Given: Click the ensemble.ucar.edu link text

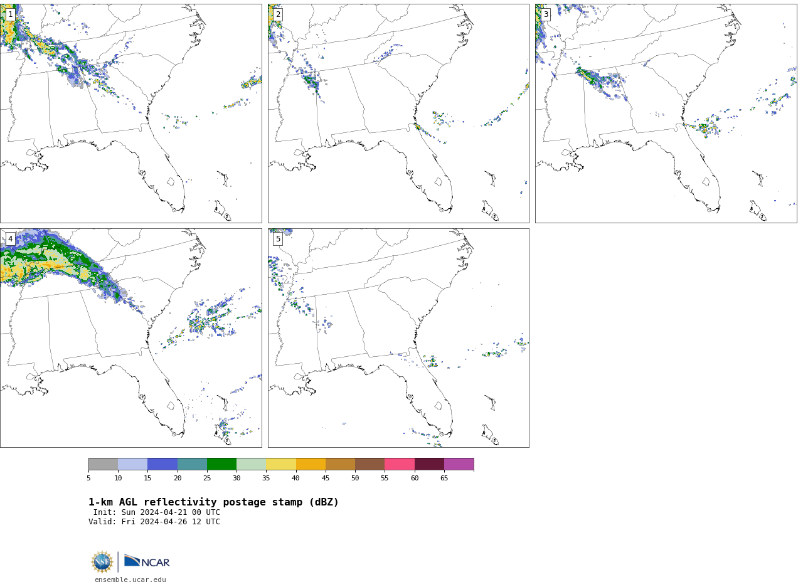Looking at the screenshot, I should (130, 580).
